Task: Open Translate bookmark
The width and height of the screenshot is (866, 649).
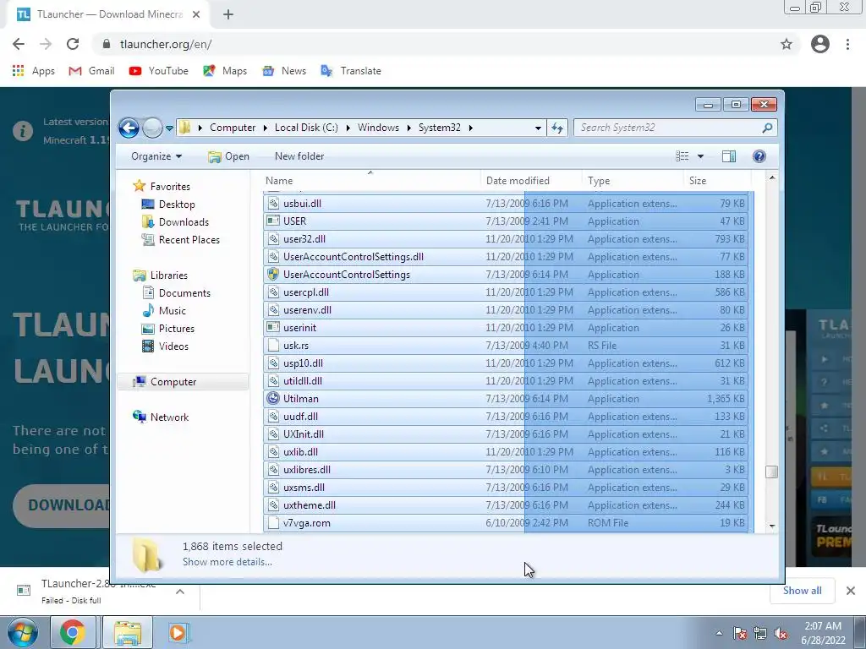Action: (351, 71)
